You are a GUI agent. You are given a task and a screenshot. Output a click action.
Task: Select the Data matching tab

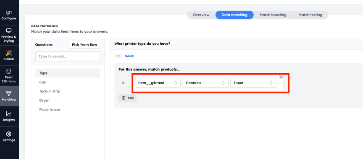point(234,15)
